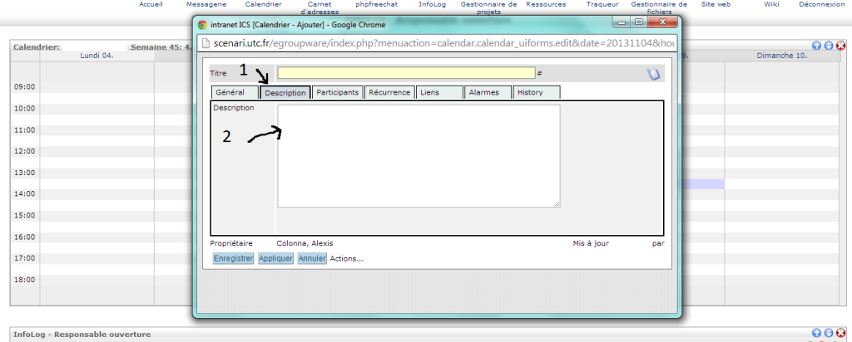Click the Chrome page icon in address bar
Screen dimensions: 852x342
click(206, 43)
